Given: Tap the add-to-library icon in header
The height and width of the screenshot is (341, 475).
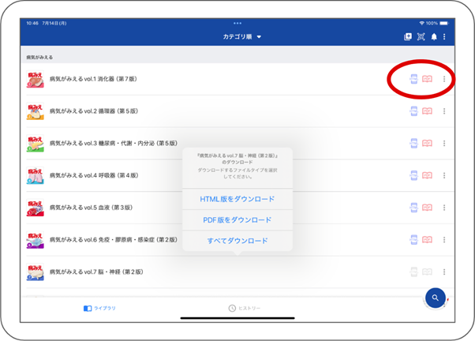Looking at the screenshot, I should tap(408, 37).
